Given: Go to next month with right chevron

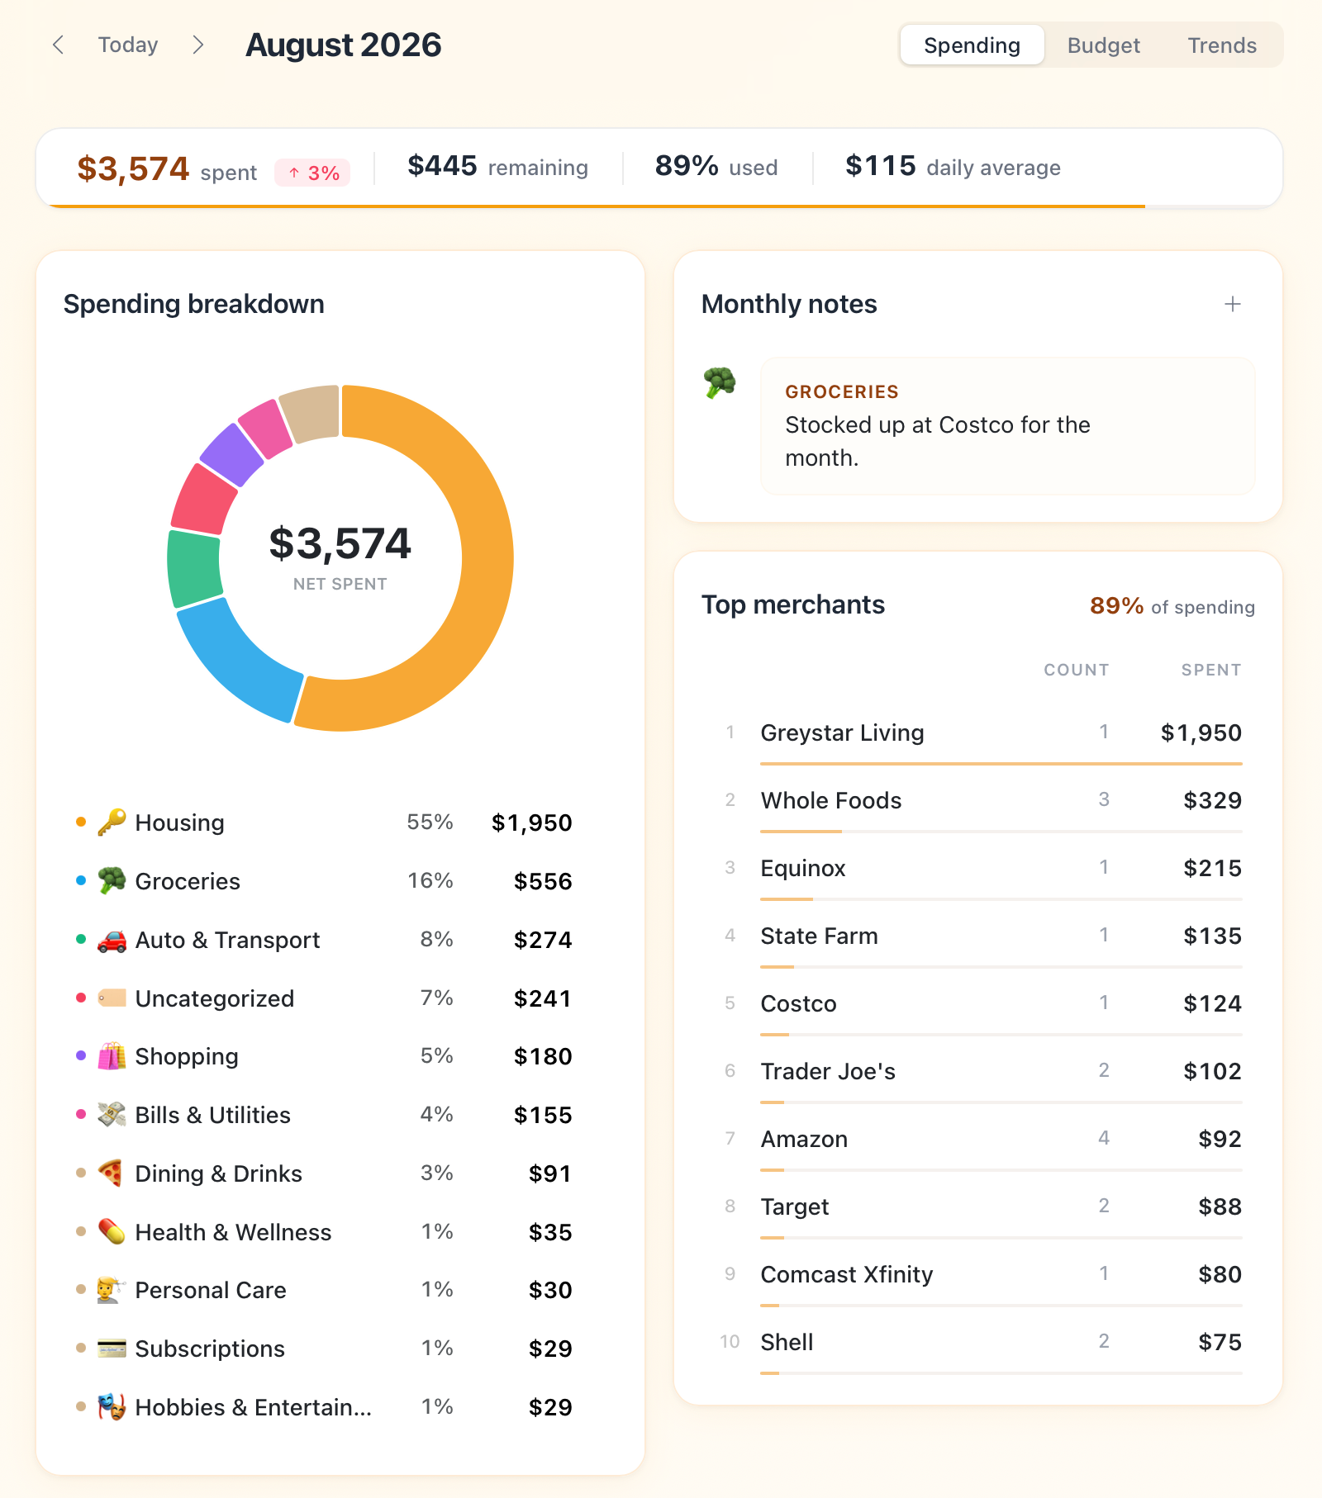Looking at the screenshot, I should click(197, 45).
